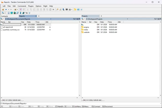Click the left panel C:\Workspace\Documents\Reports path

18,19
